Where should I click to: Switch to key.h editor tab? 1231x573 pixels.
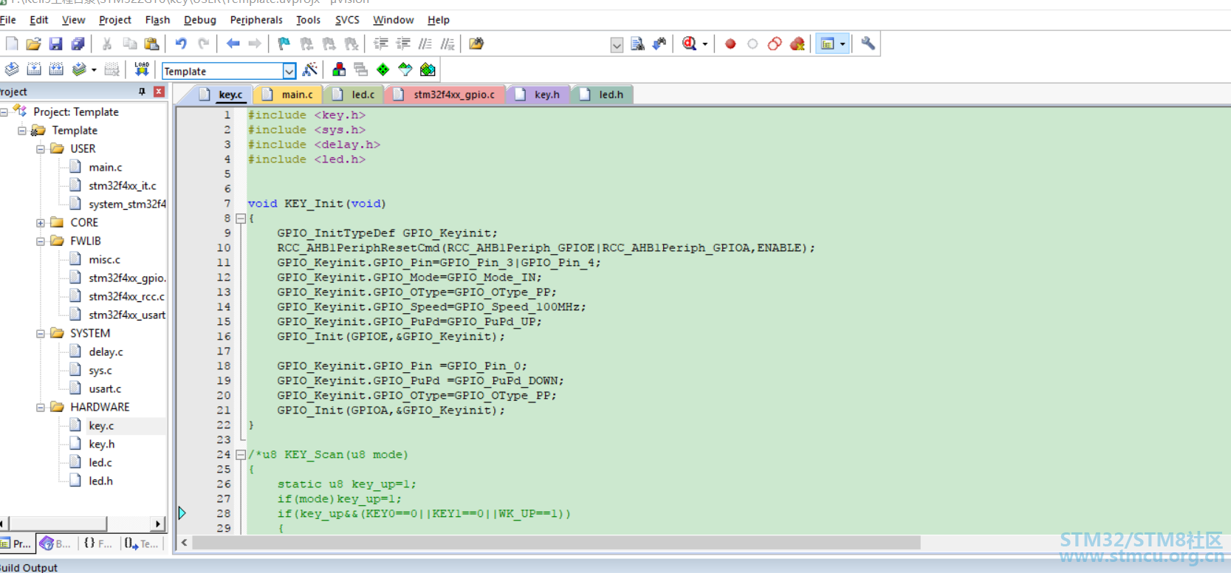click(x=538, y=95)
